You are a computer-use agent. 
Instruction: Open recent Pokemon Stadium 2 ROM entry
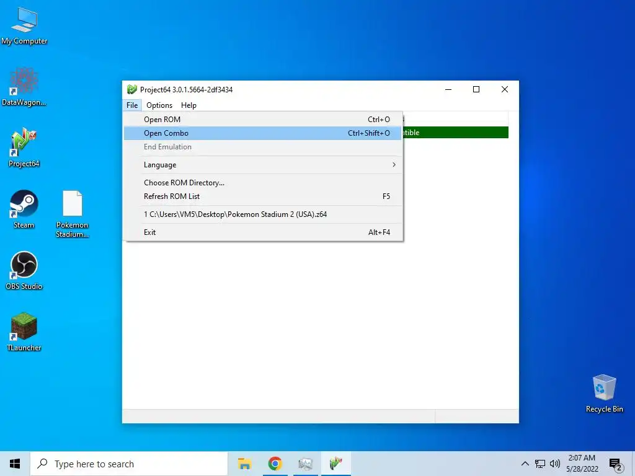[263, 214]
